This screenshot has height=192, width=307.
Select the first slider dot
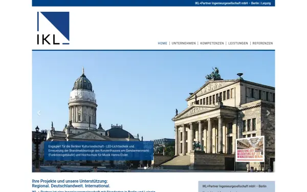tap(145, 168)
